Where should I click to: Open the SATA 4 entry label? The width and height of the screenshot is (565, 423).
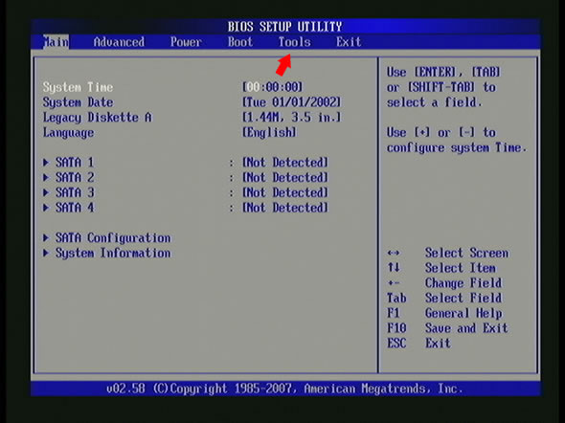point(75,208)
